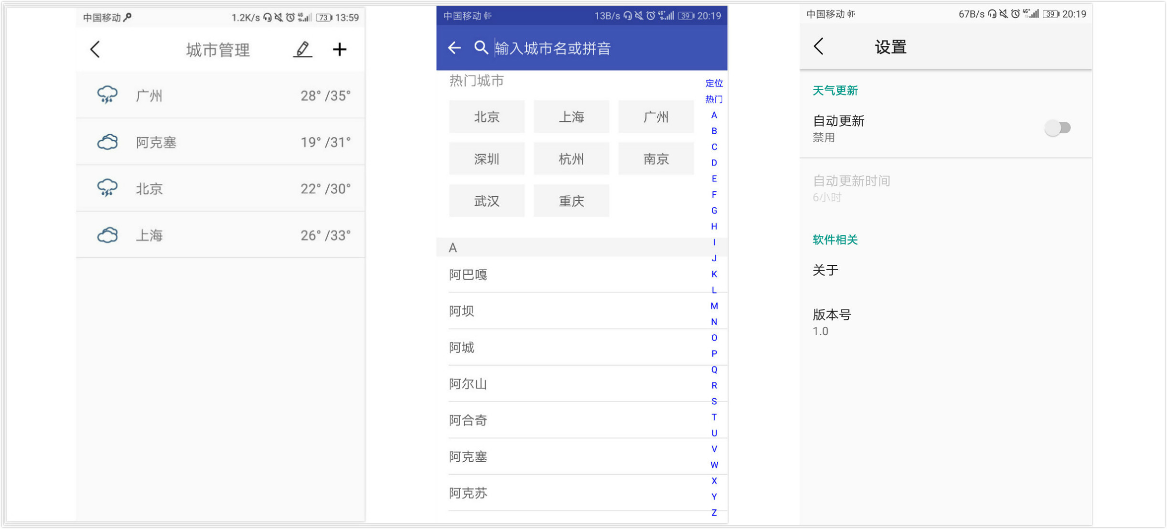Screen dimensions: 1167x529
Task: Jump to 热门 in side index
Action: (x=714, y=99)
